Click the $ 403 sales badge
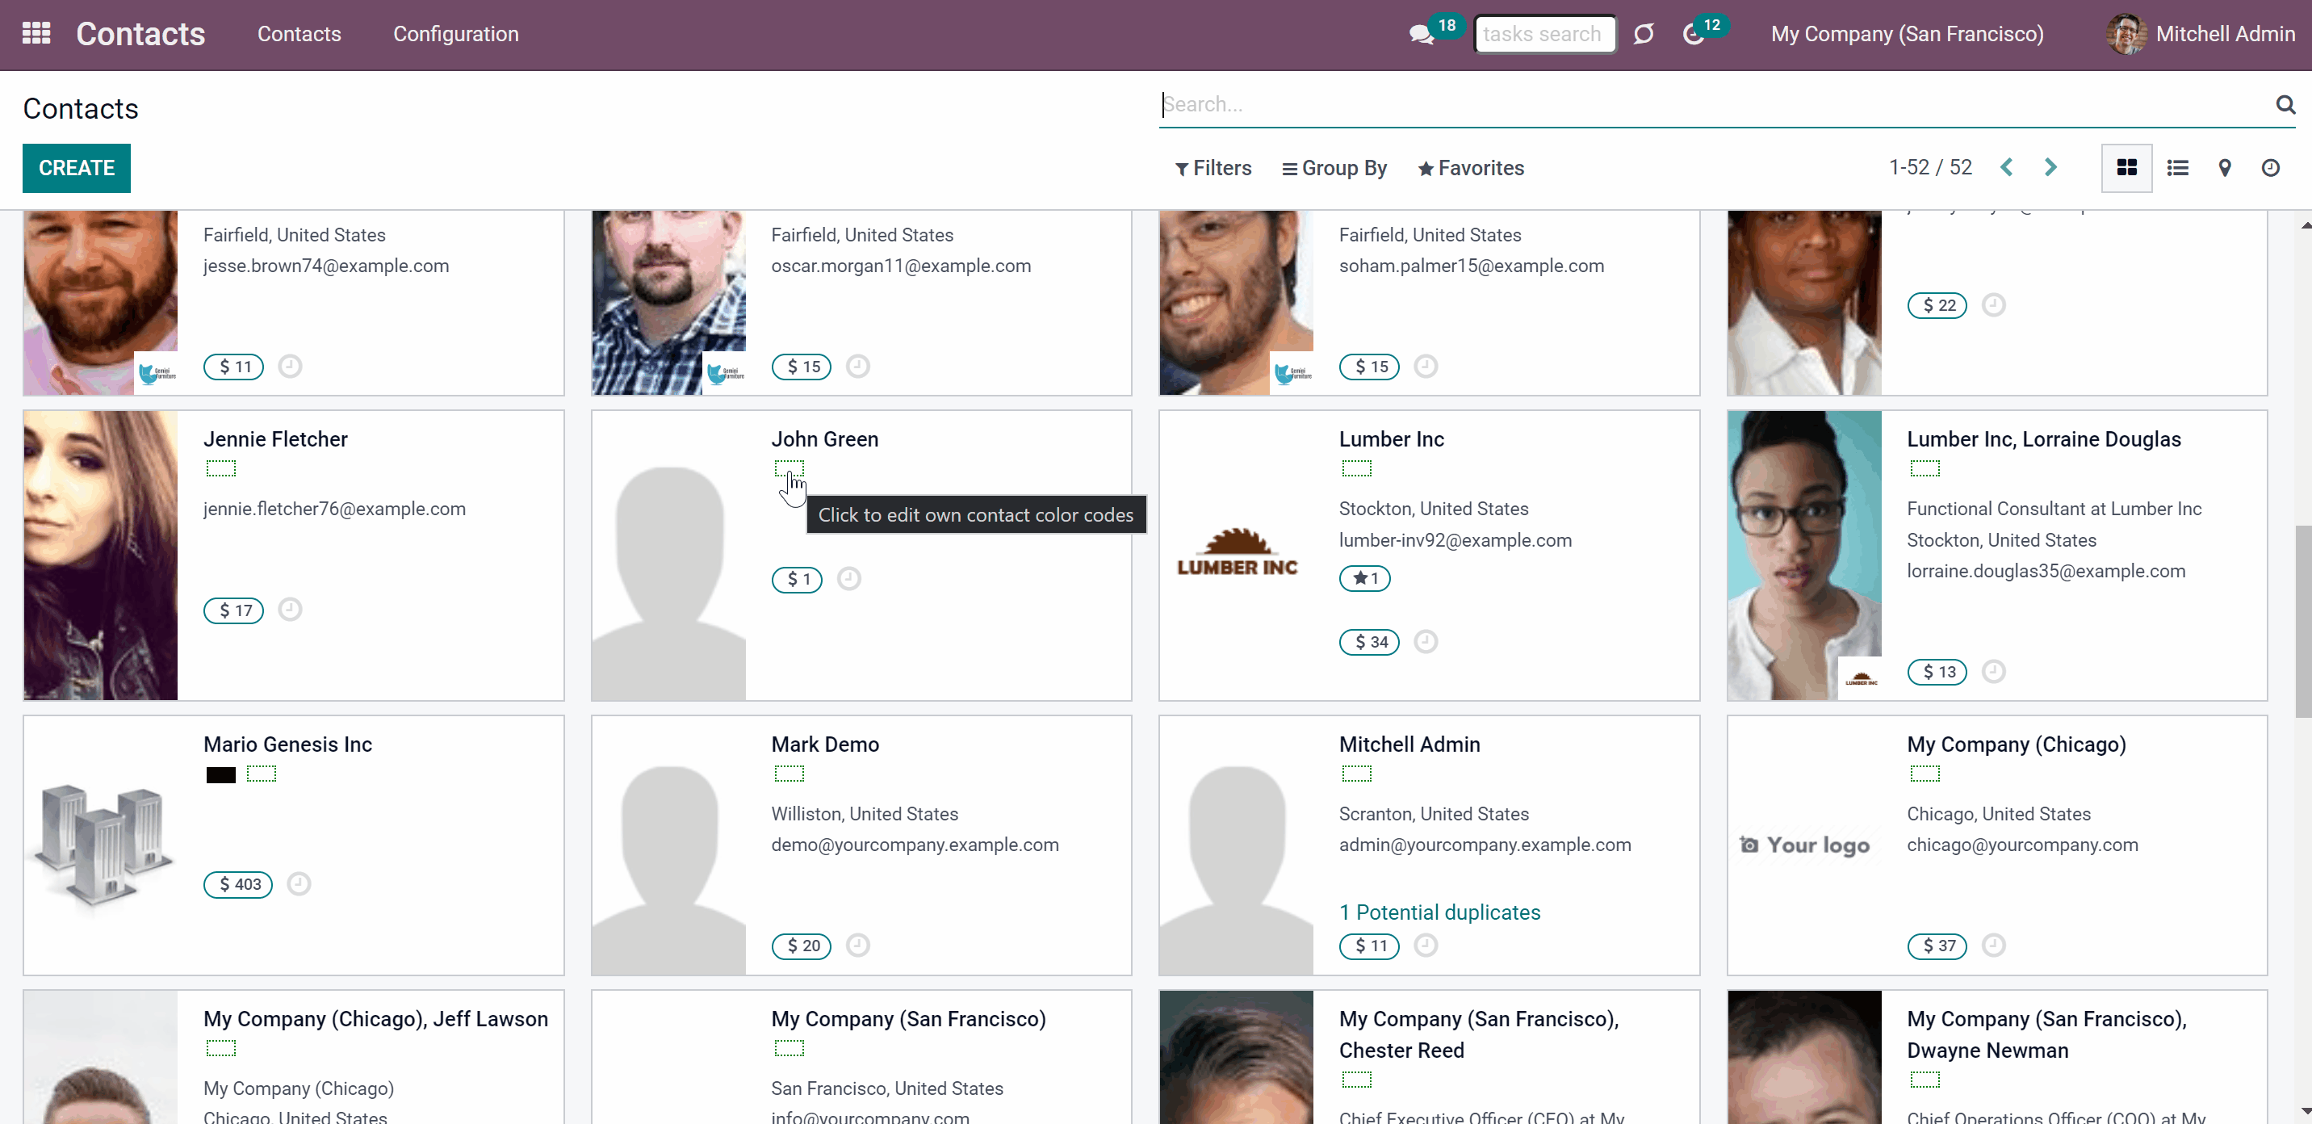 tap(238, 884)
